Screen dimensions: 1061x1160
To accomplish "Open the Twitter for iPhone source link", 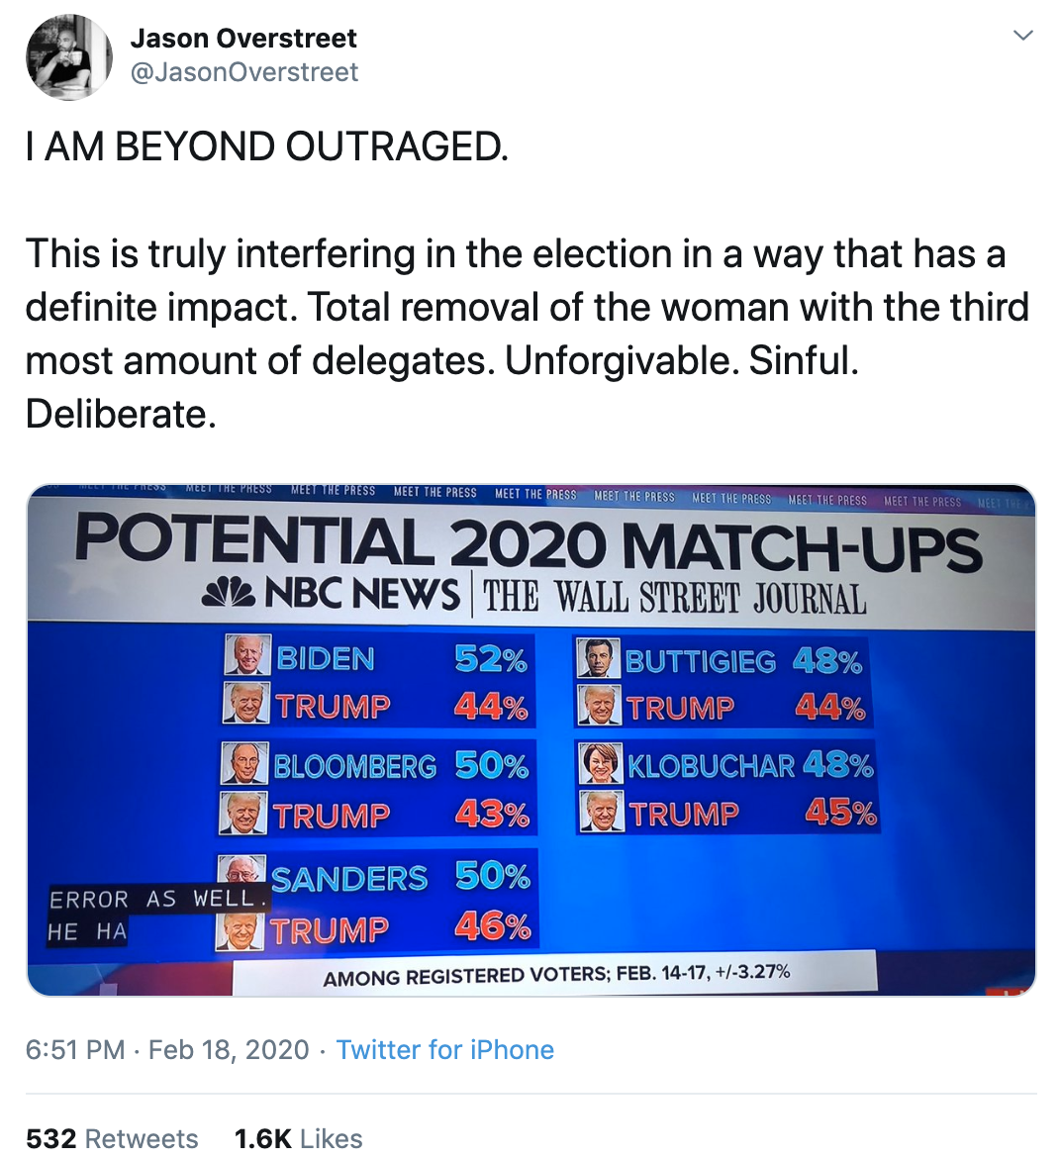I will tap(444, 1049).
